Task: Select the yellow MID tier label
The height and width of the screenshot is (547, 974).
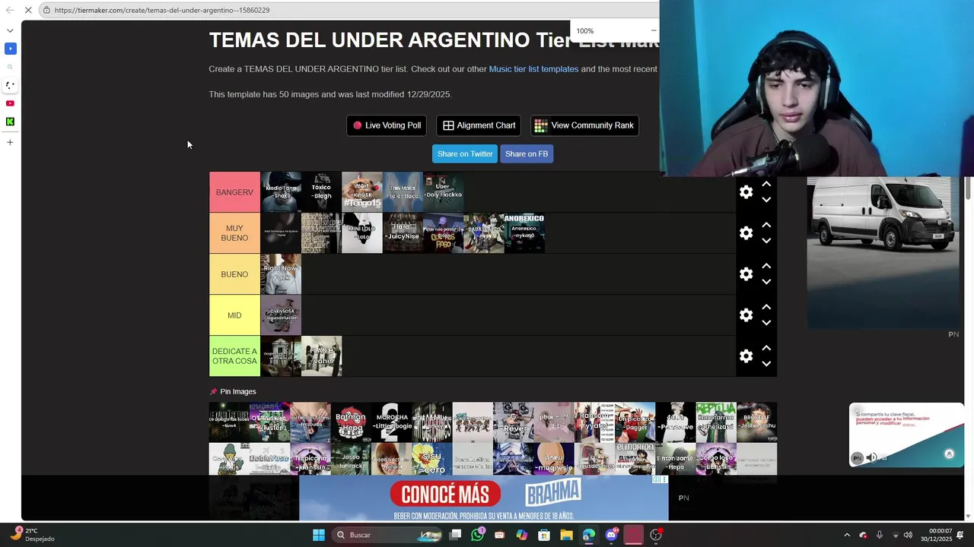Action: coord(234,315)
